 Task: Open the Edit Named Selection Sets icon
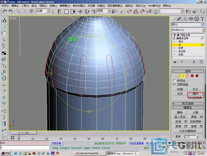pos(156,12)
